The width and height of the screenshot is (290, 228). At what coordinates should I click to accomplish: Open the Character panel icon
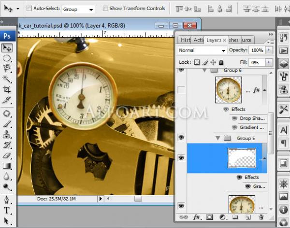click(284, 130)
